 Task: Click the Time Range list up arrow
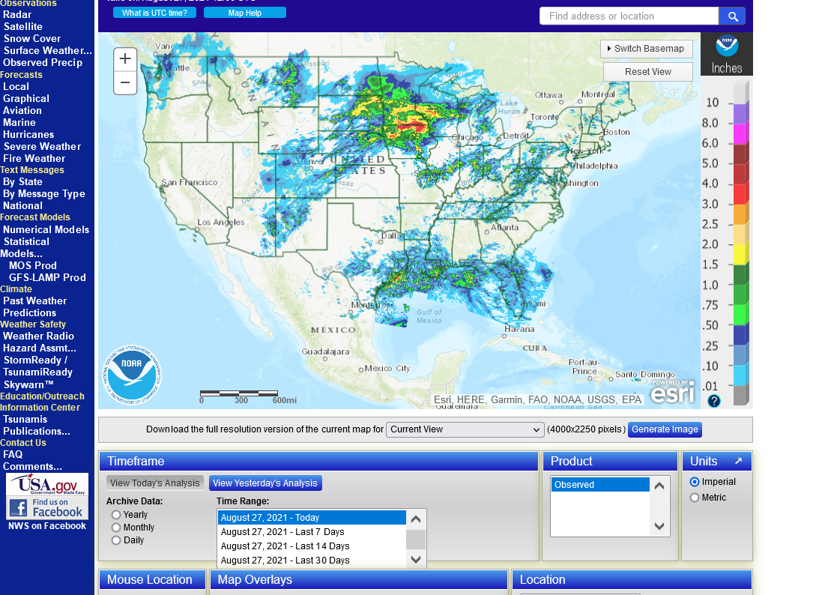click(x=416, y=519)
